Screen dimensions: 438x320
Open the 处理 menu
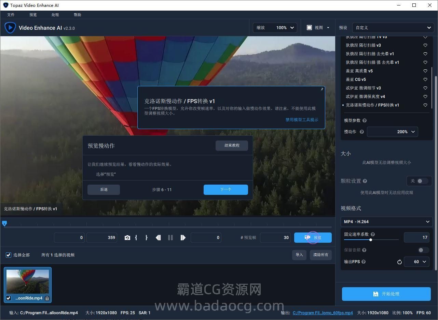(x=55, y=15)
